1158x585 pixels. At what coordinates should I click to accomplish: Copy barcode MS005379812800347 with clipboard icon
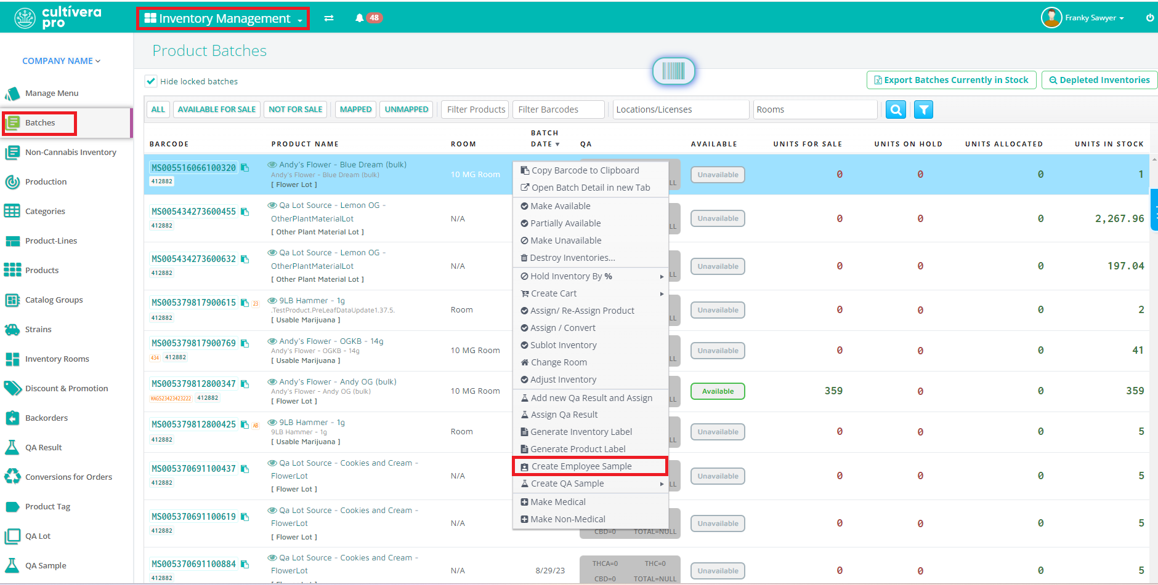[245, 384]
